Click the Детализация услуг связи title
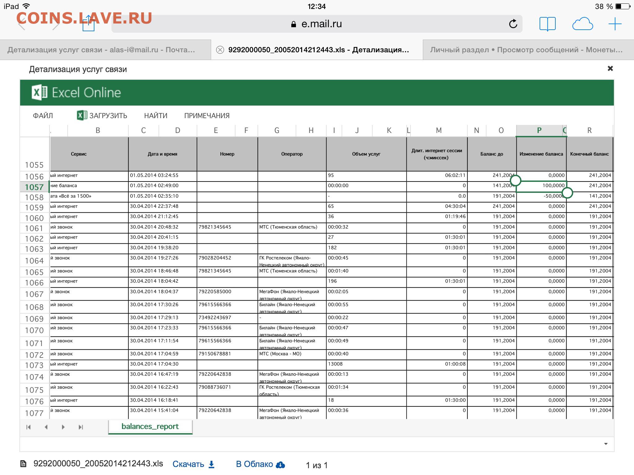Viewport: 634px width, 475px height. 78,69
